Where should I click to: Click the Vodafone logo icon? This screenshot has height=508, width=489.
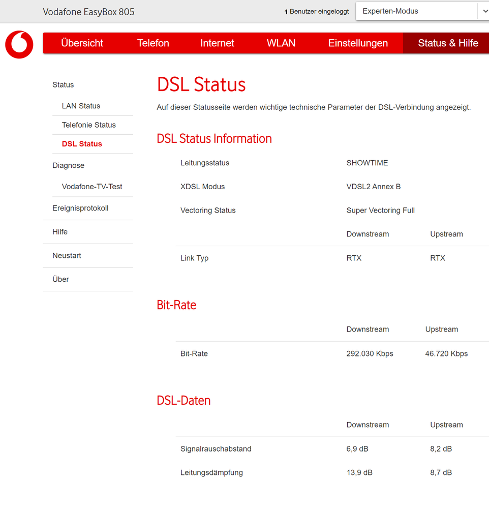(x=19, y=44)
